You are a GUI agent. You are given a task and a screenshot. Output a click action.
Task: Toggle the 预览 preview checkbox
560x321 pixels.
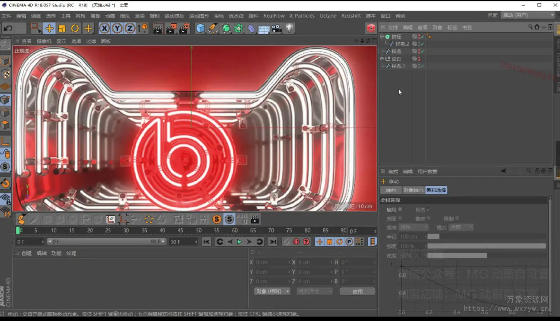tap(429, 210)
